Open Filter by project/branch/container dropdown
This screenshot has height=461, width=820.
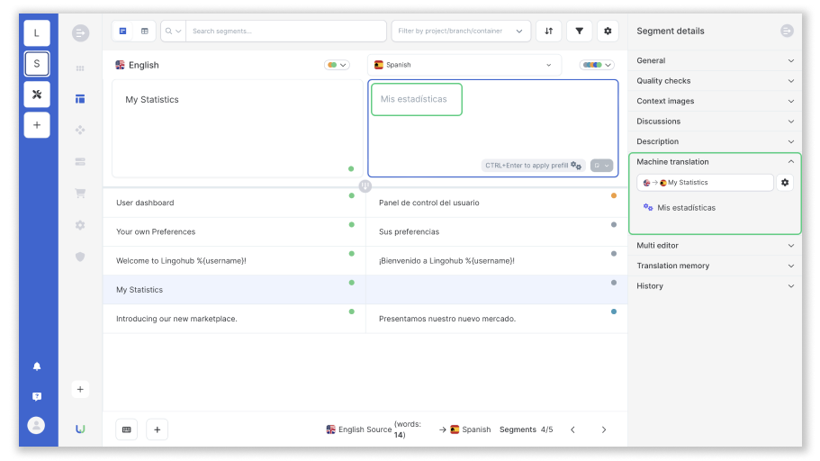[x=461, y=31]
